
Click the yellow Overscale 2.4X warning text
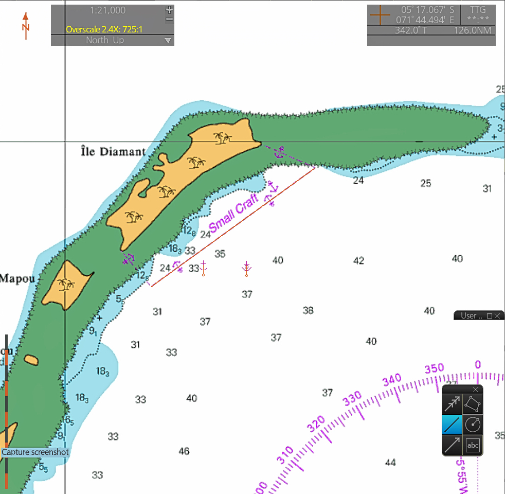pyautogui.click(x=104, y=29)
